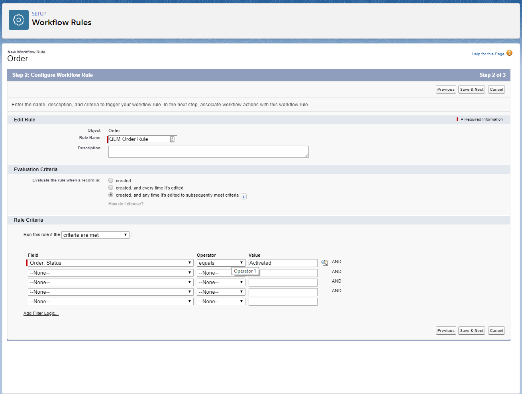Open the 'criteria are met' dropdown

(96, 235)
